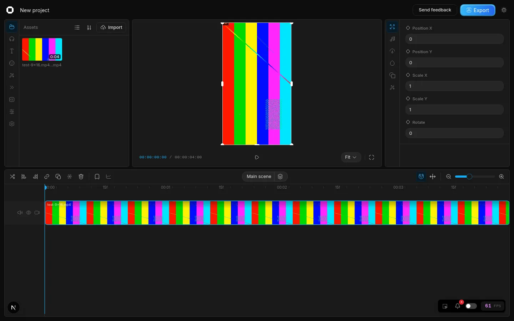Screen dimensions: 514x321
Task: Click the Export button
Action: pyautogui.click(x=478, y=10)
